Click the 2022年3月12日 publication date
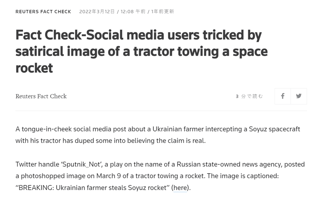The image size is (321, 201). tap(97, 12)
